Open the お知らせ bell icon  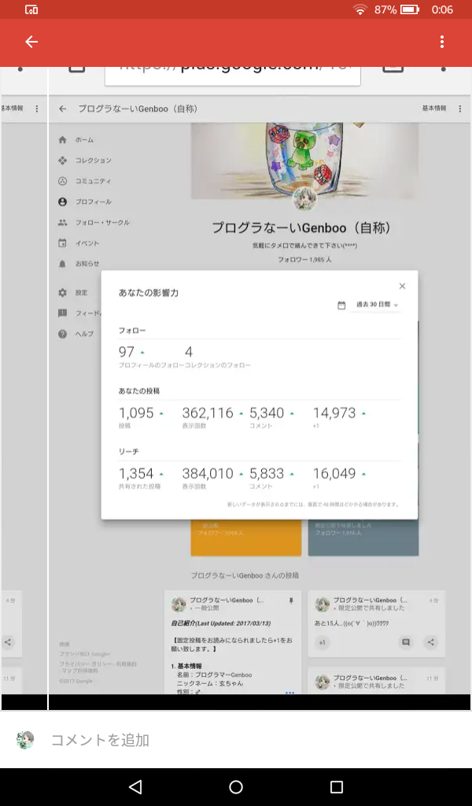tap(63, 264)
